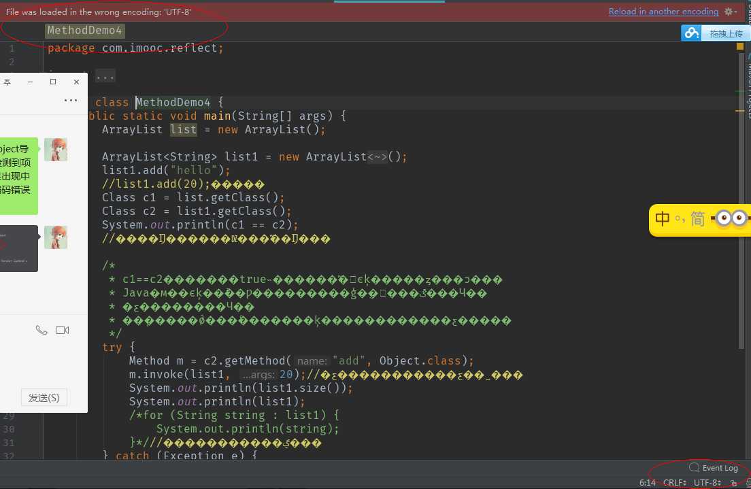Pin the chat window on top
The height and width of the screenshot is (489, 751).
7,82
